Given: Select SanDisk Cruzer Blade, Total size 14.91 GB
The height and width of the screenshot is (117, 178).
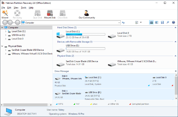Looking at the screenshot, I should (x=77, y=63).
